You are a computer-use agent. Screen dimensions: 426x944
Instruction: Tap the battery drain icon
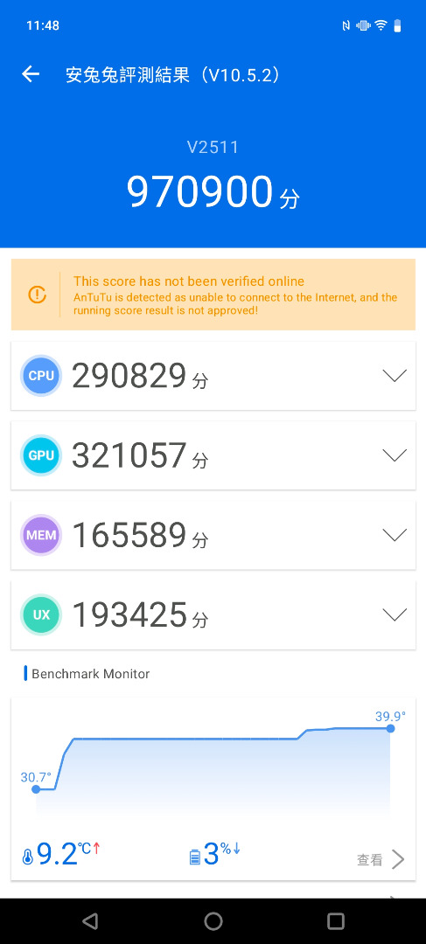(194, 857)
